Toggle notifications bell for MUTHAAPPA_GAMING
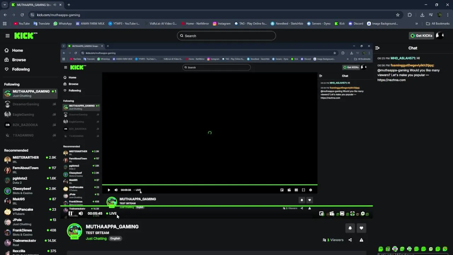The height and width of the screenshot is (255, 453). 350,228
